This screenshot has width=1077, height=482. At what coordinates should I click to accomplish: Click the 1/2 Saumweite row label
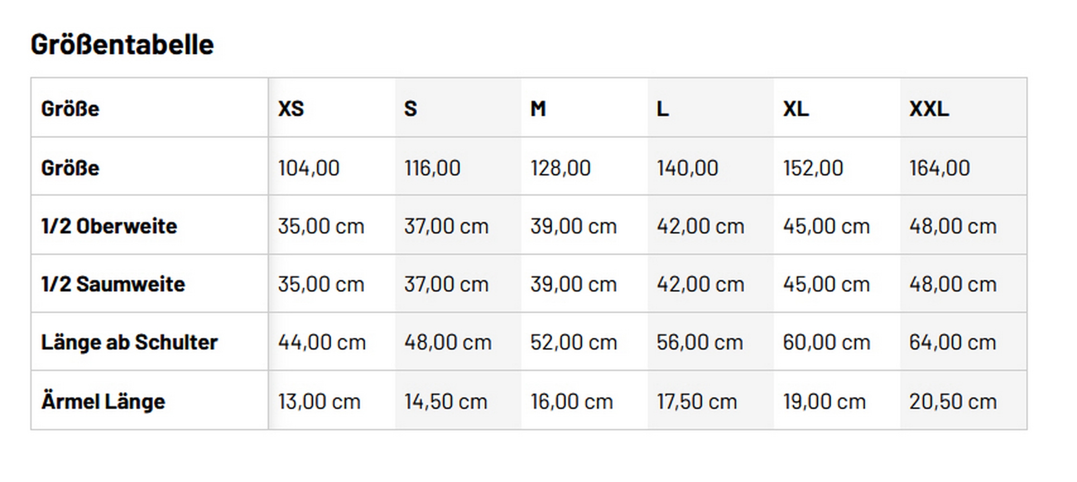pos(113,284)
